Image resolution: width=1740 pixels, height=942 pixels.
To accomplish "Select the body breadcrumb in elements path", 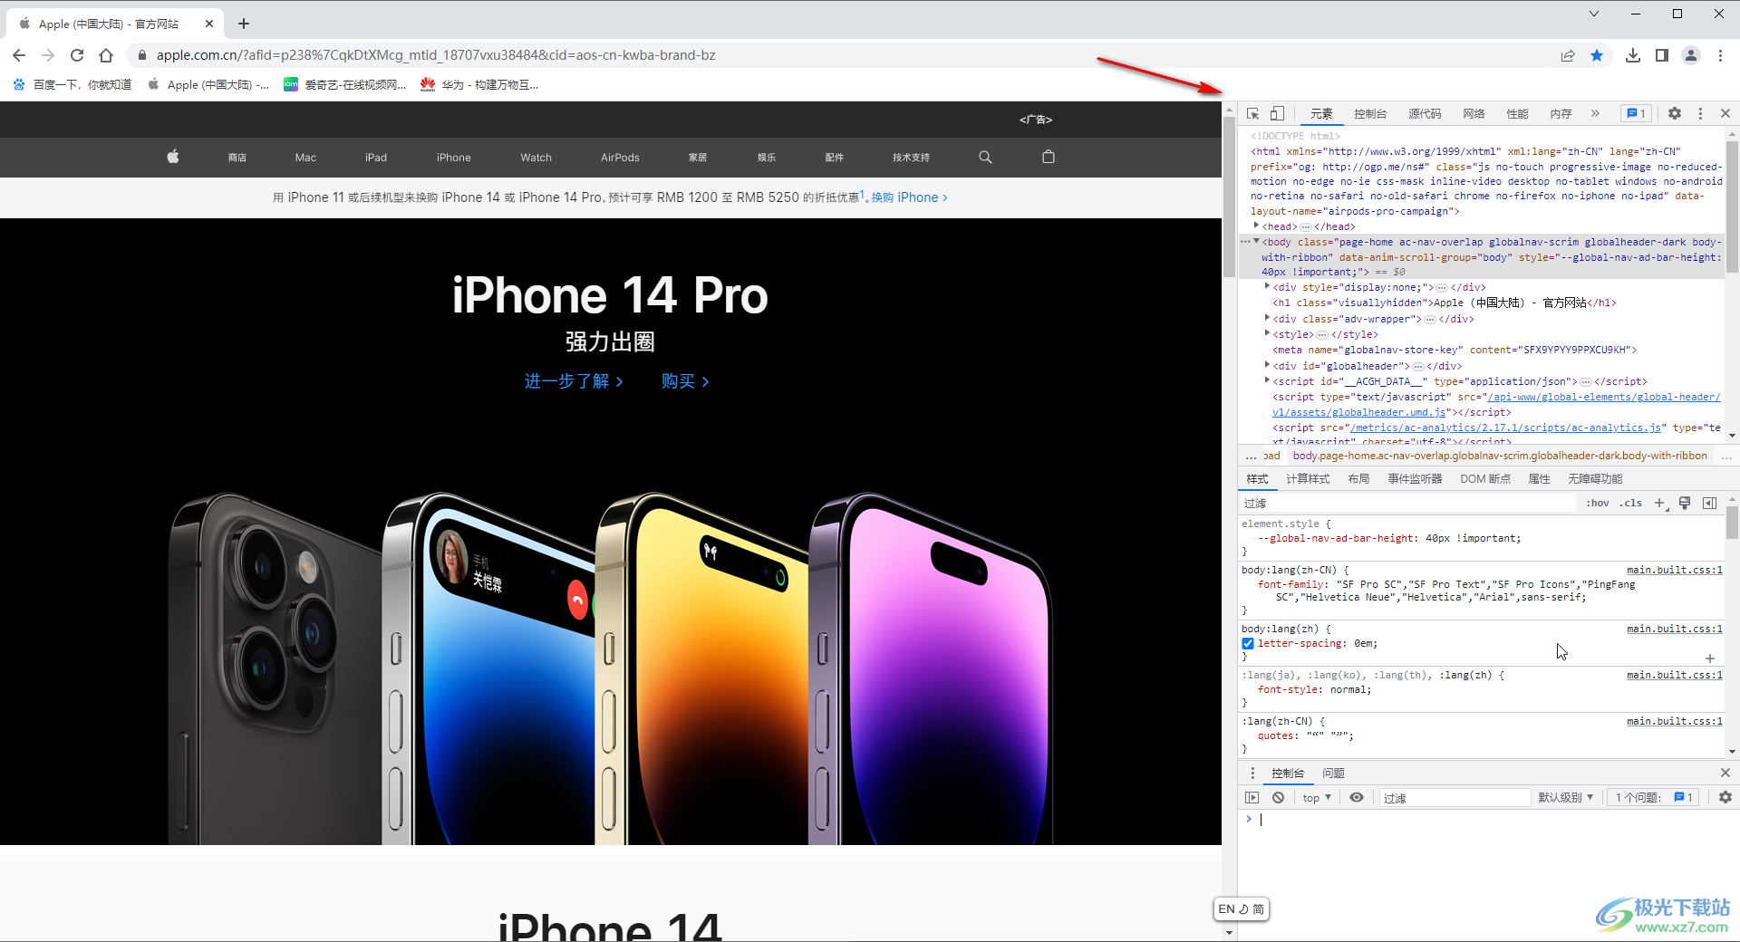I will (x=1500, y=456).
